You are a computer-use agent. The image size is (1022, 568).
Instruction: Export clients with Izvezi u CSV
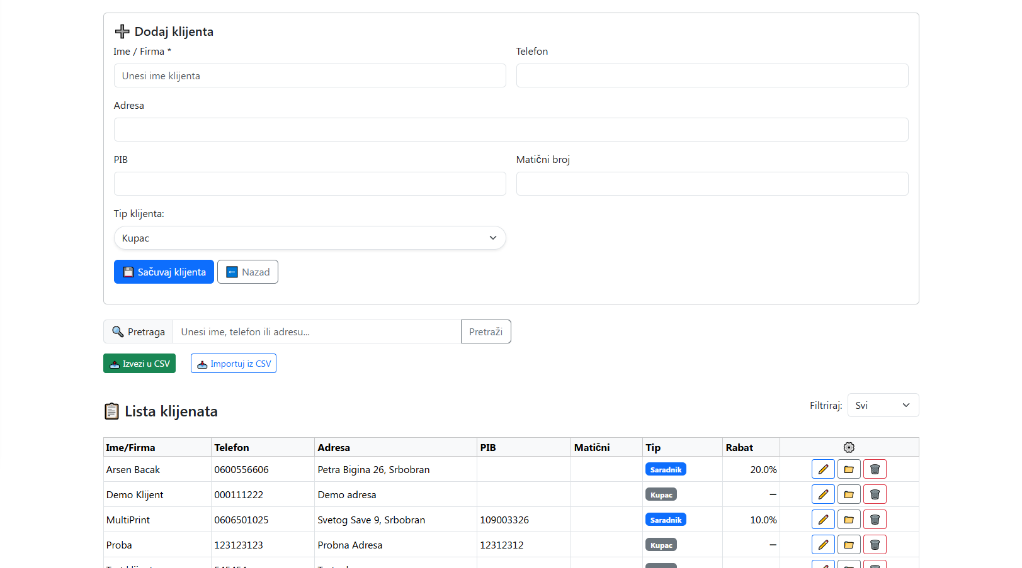click(x=139, y=364)
